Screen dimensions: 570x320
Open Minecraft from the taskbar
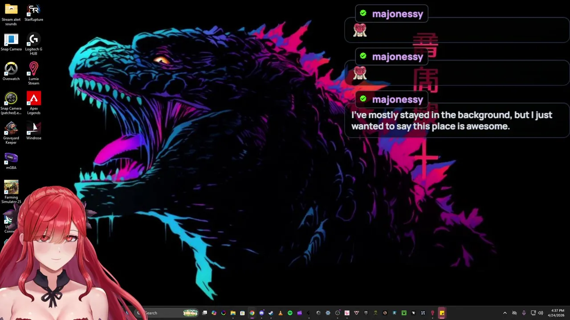[x=404, y=313]
